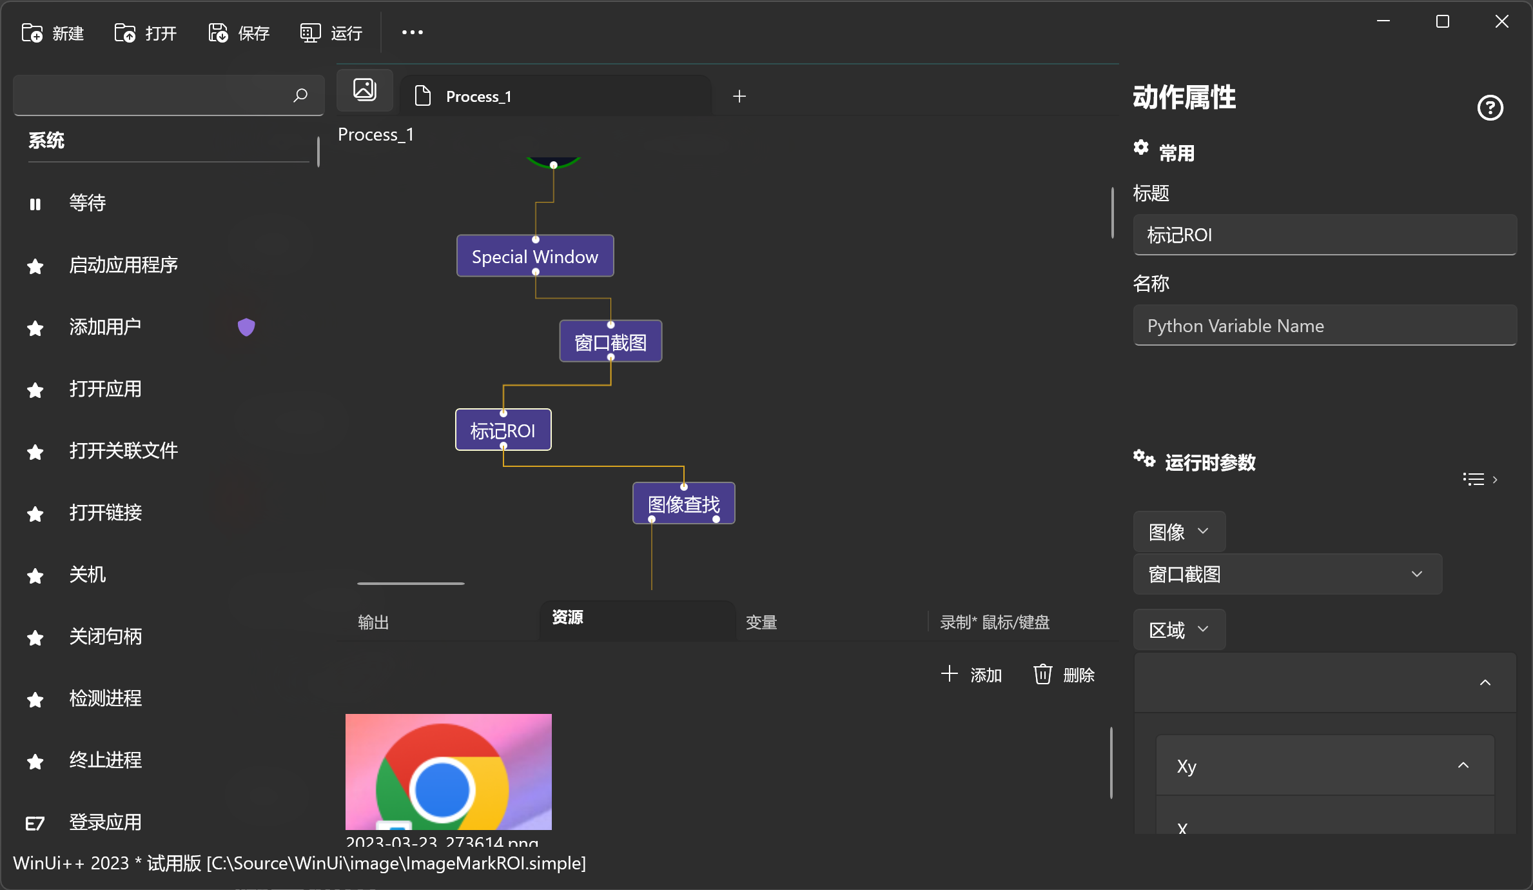This screenshot has height=890, width=1533.
Task: Toggle the favorite star next to 关机
Action: click(34, 575)
